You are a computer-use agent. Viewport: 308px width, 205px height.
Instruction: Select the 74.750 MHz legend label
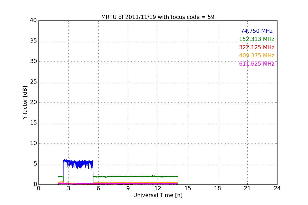(x=257, y=31)
